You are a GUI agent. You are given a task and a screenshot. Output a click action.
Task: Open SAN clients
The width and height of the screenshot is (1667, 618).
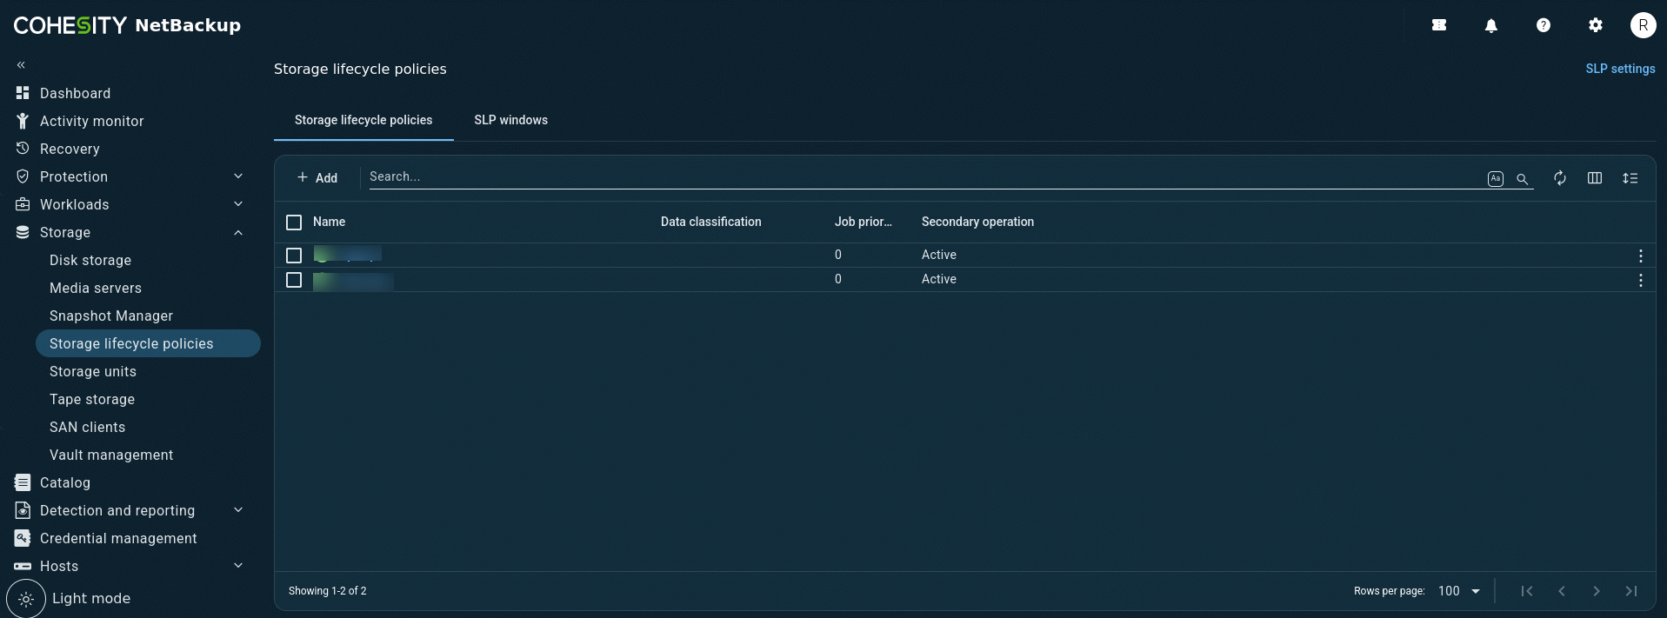coord(87,427)
